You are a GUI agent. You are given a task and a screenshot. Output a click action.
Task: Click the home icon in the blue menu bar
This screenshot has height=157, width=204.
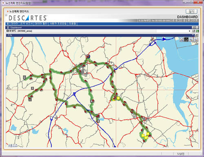tap(8, 24)
